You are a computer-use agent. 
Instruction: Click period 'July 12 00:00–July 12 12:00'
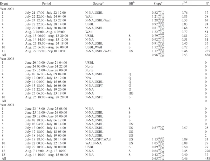(x=45, y=78)
